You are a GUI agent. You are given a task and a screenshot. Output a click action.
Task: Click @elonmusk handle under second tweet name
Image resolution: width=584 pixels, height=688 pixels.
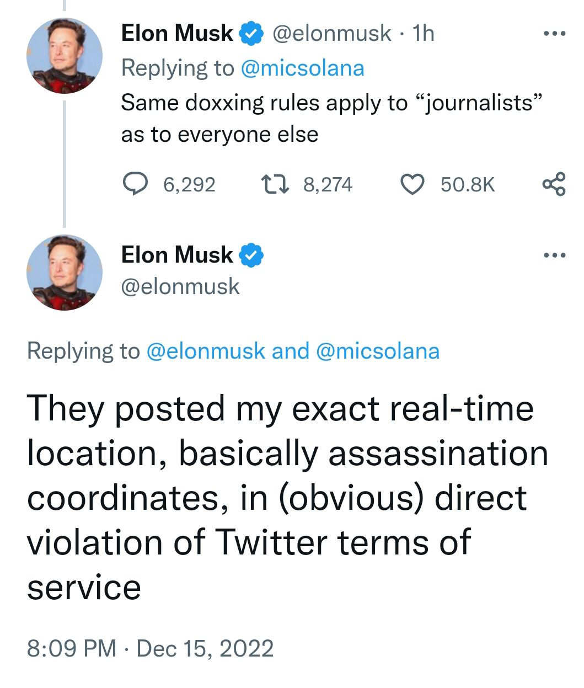pyautogui.click(x=180, y=287)
